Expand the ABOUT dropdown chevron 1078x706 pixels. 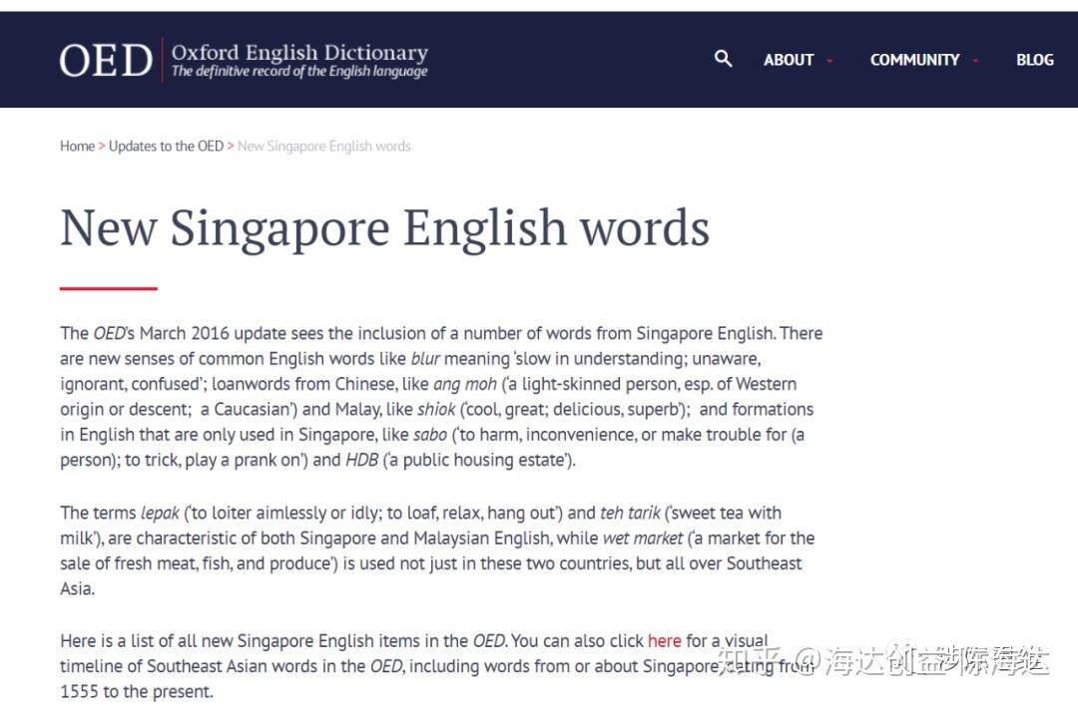point(830,60)
